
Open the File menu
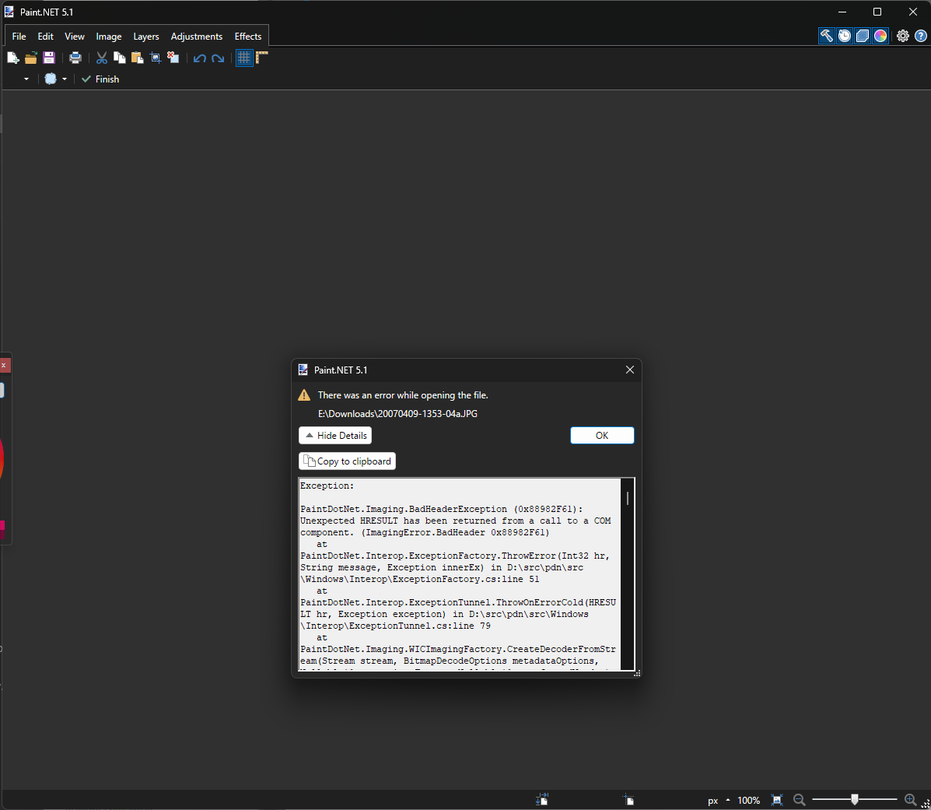pos(19,37)
